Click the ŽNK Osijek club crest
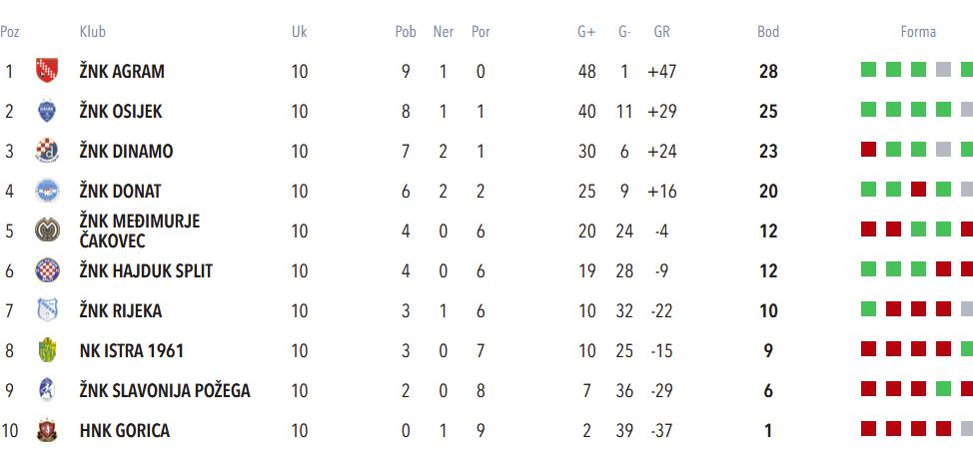This screenshot has height=454, width=973. click(x=47, y=111)
